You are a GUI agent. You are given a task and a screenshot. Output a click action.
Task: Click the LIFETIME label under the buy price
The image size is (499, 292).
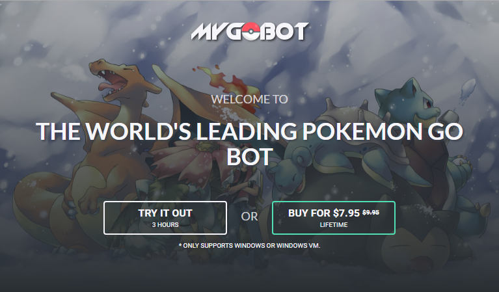click(334, 225)
